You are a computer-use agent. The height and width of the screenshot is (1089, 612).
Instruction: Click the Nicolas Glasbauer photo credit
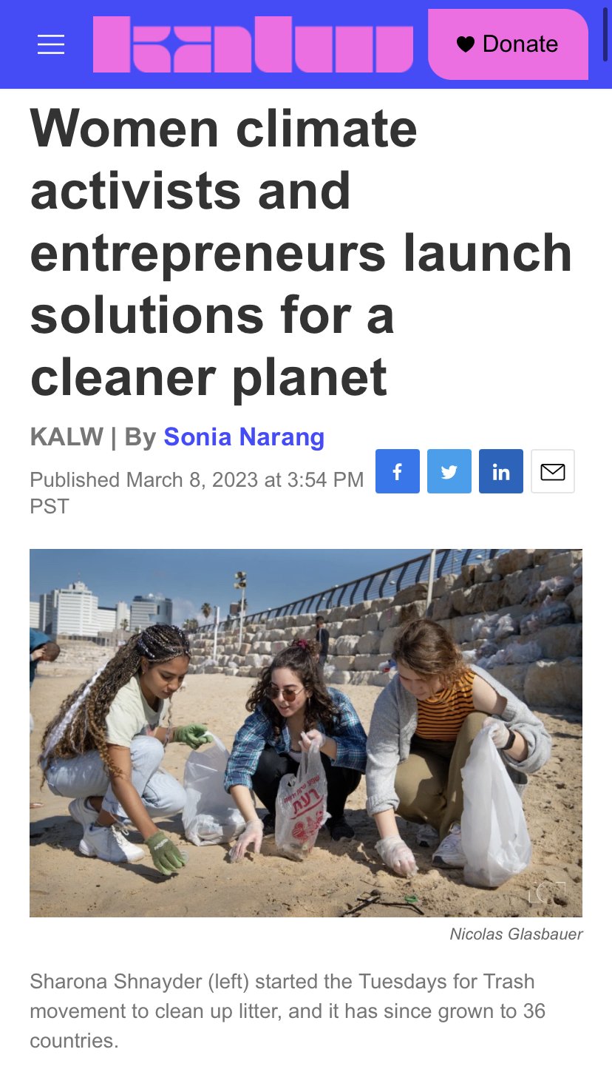[516, 934]
